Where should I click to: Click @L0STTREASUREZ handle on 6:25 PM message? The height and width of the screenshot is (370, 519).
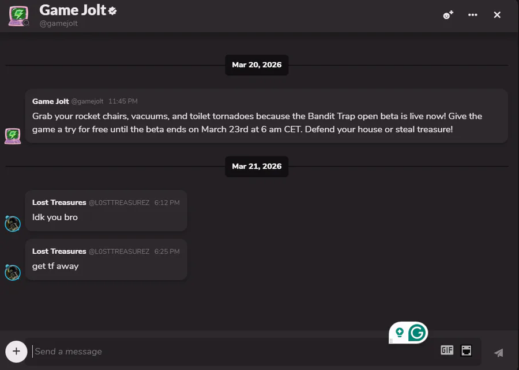[119, 251]
